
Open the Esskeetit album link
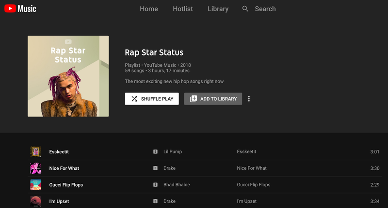click(246, 151)
